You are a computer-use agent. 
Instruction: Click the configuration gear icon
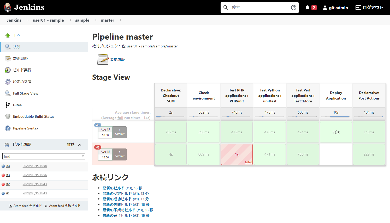[8, 82]
